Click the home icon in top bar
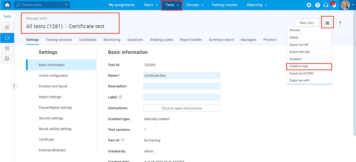Viewport: 356px width, 162px height. 7,5
